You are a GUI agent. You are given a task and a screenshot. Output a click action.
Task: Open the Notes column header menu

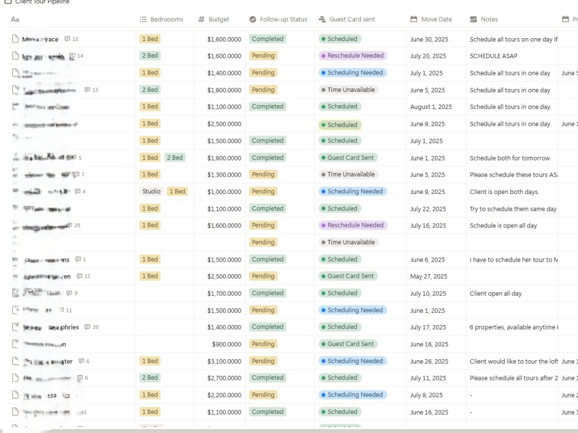(484, 19)
